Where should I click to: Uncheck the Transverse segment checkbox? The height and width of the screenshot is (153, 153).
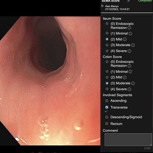tap(107, 107)
